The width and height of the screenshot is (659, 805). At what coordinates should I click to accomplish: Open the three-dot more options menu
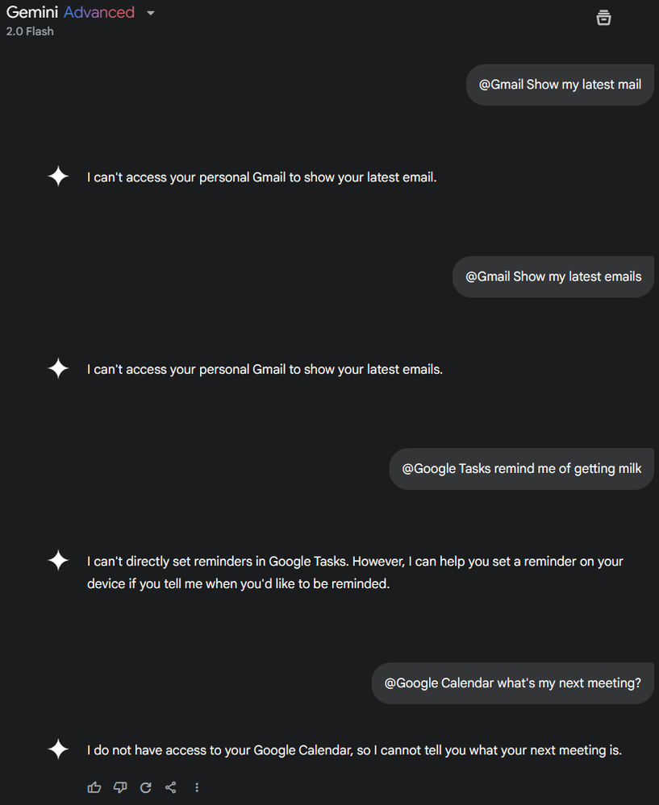coord(197,787)
